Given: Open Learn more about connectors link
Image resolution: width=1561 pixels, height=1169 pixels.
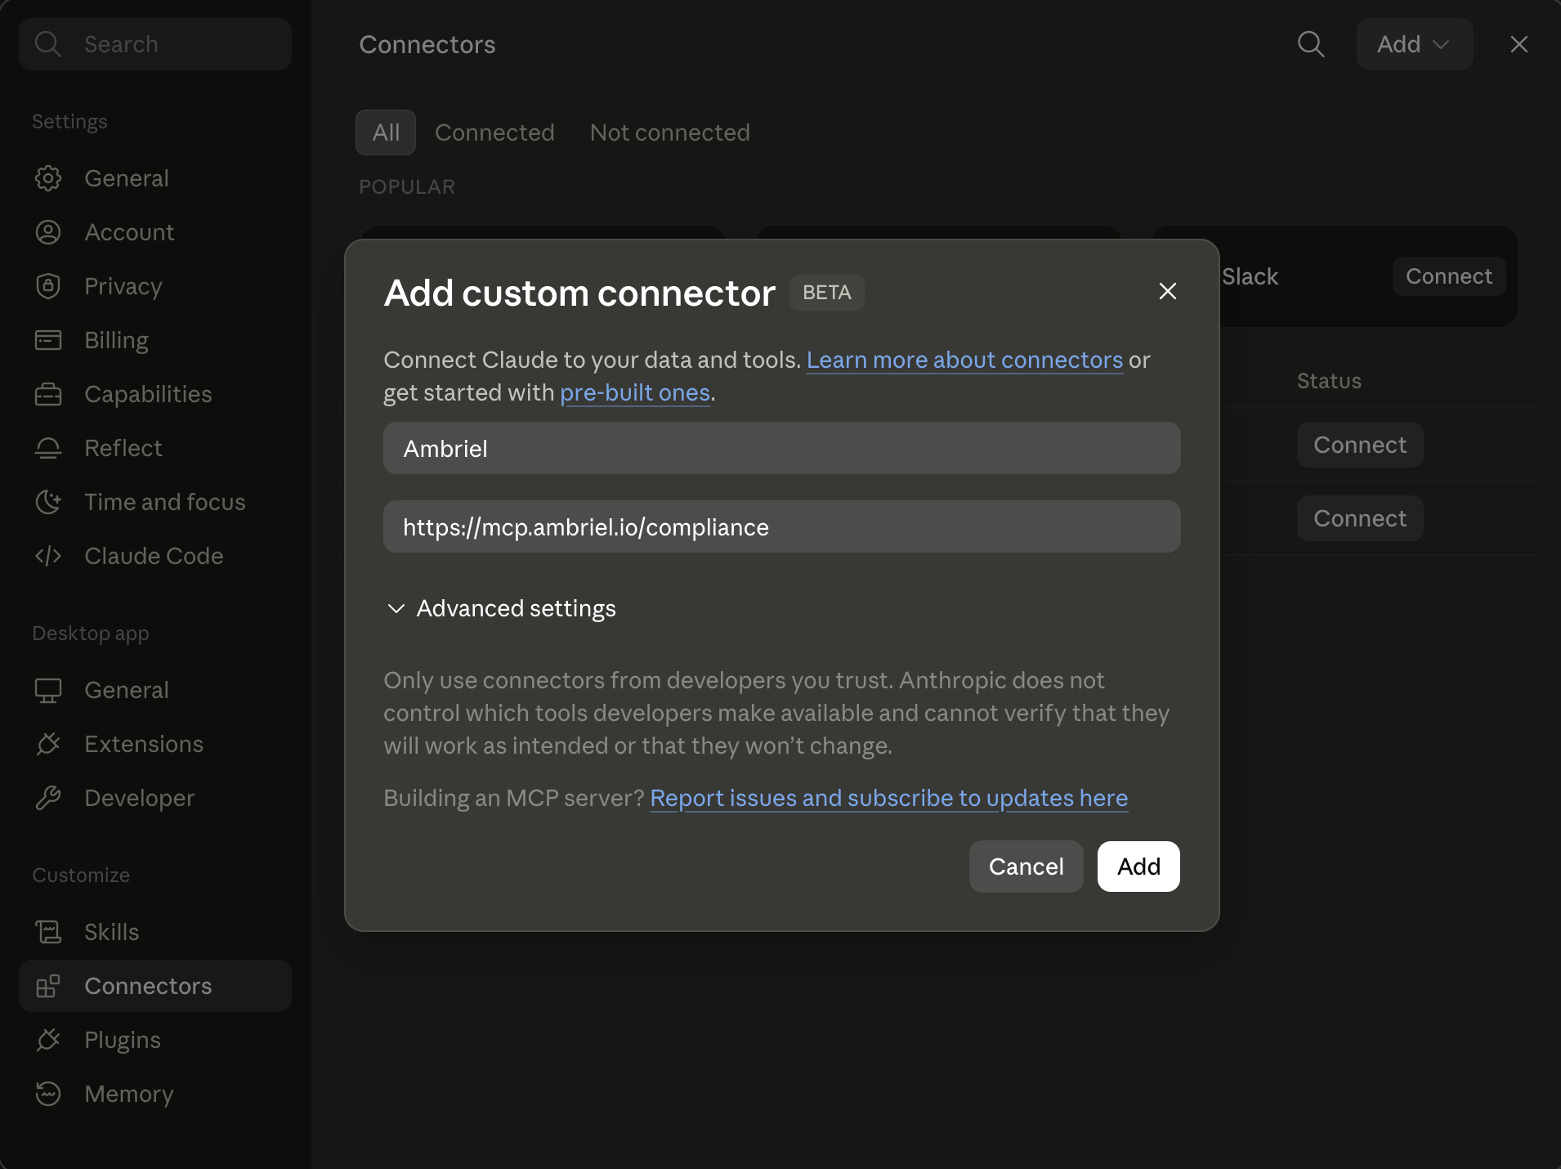Looking at the screenshot, I should (964, 360).
